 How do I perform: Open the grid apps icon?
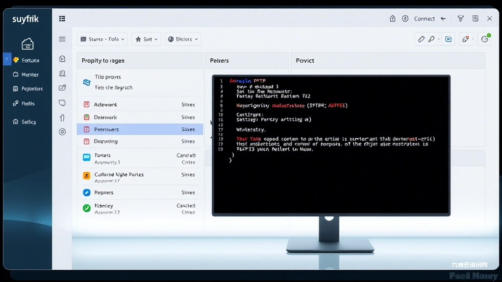point(62,19)
